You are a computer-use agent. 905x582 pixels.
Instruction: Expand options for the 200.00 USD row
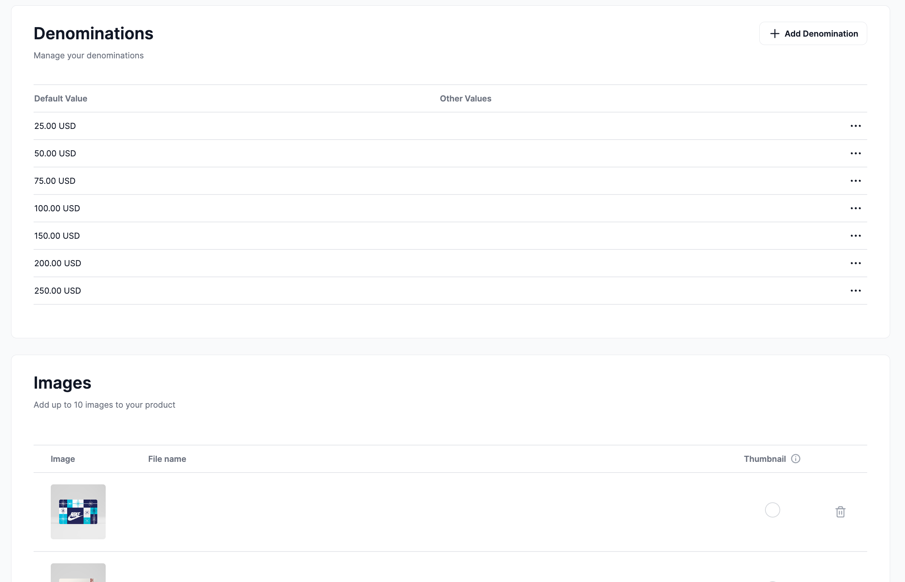856,263
